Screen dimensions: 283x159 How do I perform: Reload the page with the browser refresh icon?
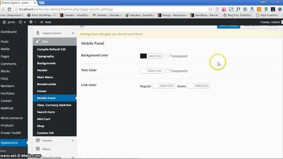(9, 9)
